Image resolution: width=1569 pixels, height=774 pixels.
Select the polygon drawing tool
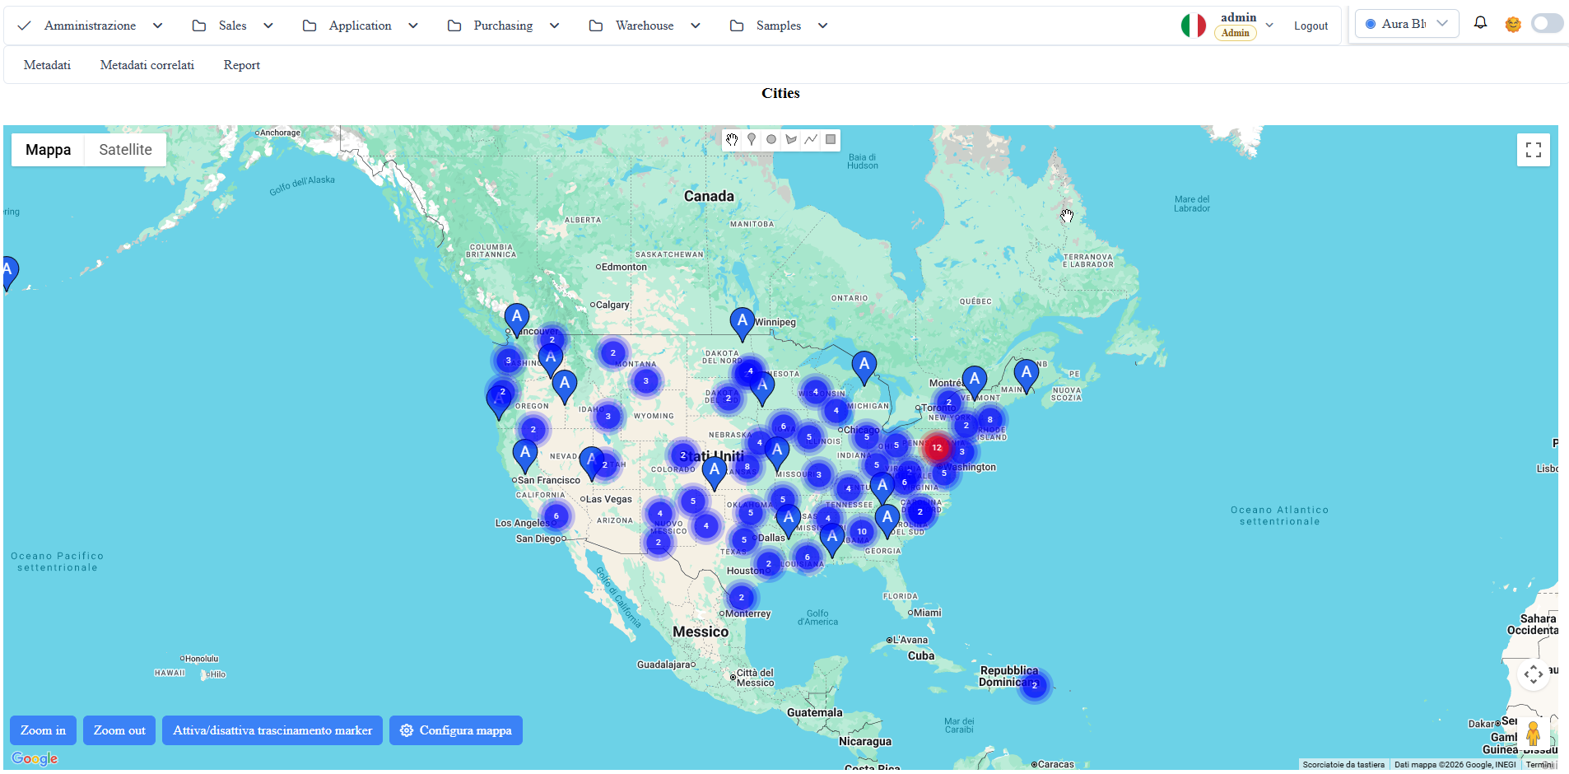[x=791, y=140]
